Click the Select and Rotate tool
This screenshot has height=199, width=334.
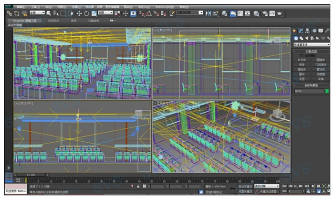(86, 13)
